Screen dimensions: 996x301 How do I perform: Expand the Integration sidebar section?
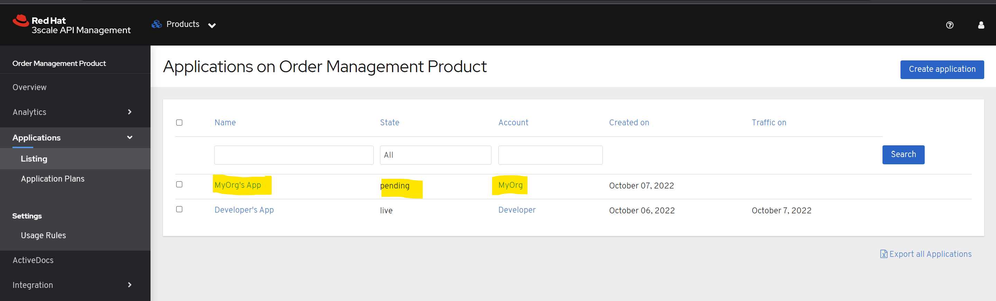click(129, 285)
